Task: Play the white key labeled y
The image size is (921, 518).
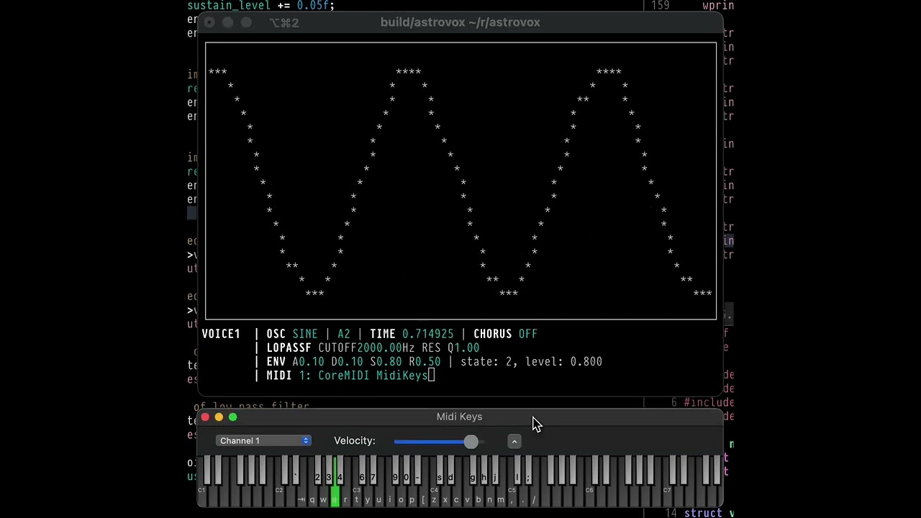Action: click(x=368, y=496)
